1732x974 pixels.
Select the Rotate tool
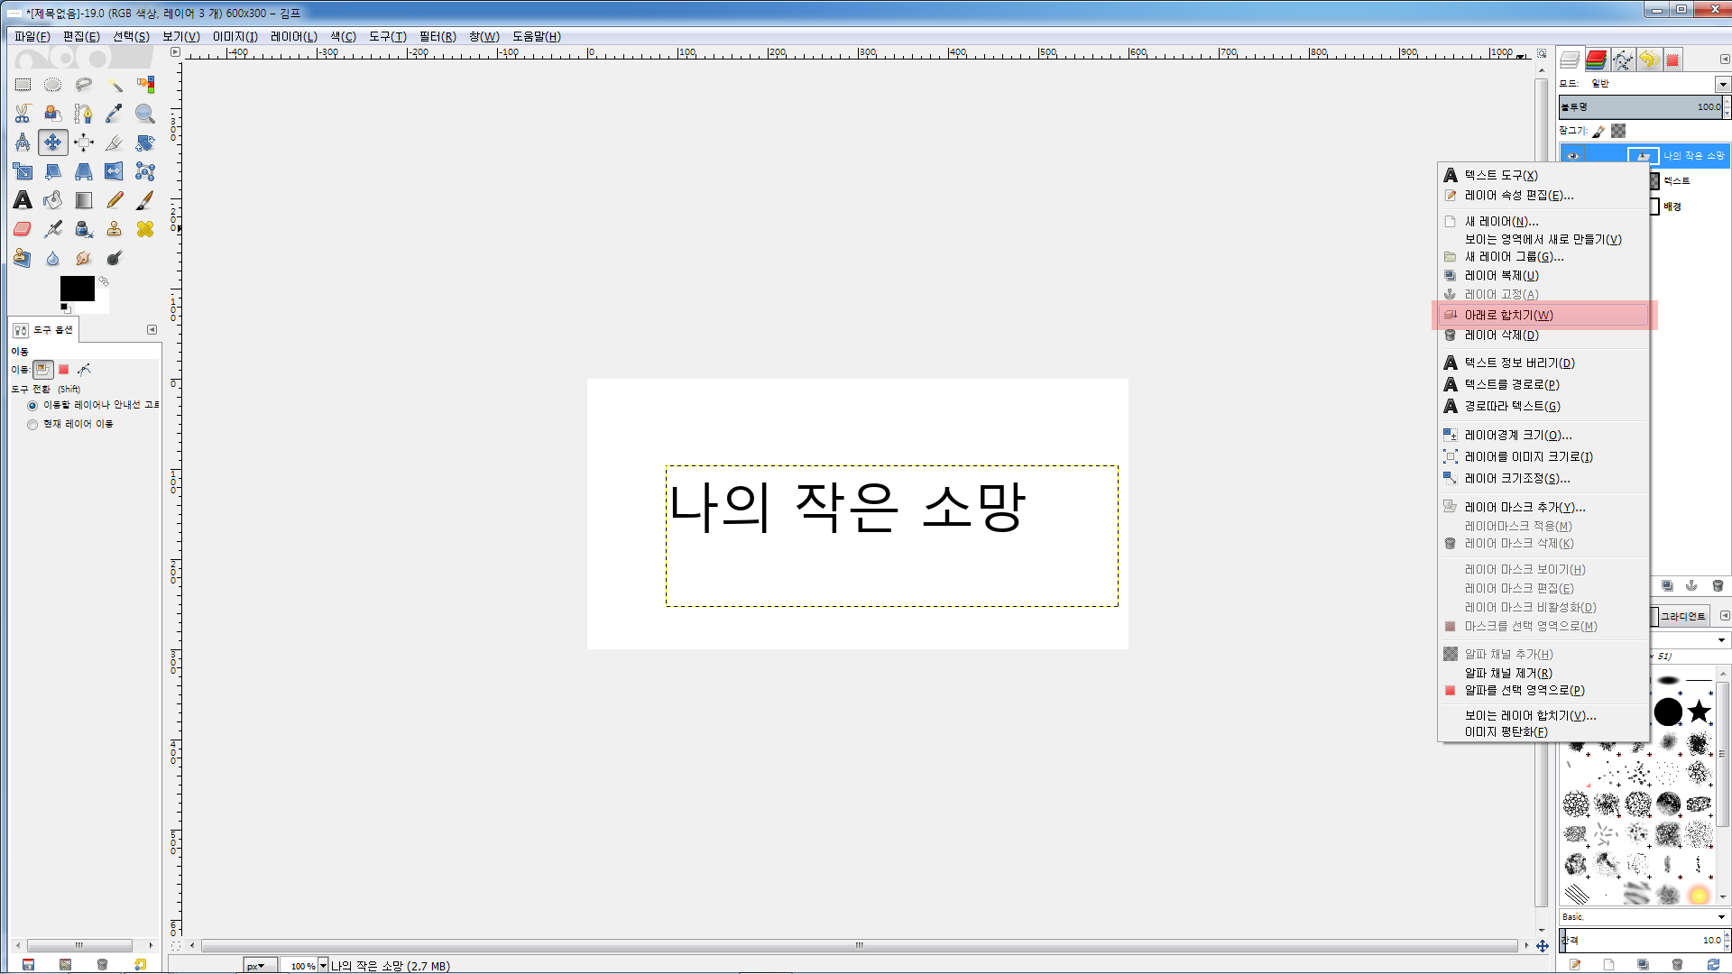(145, 142)
